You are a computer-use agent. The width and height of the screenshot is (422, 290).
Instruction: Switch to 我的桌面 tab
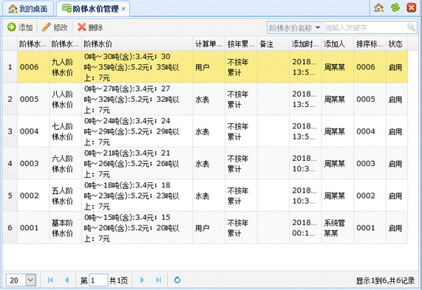[x=28, y=9]
